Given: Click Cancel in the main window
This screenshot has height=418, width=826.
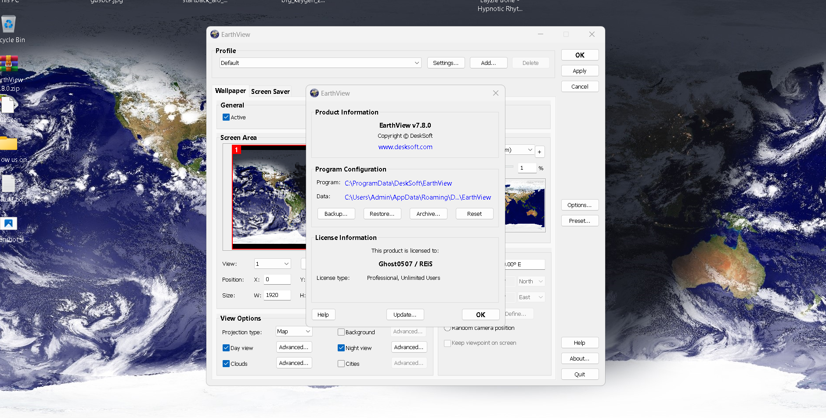Looking at the screenshot, I should click(580, 86).
